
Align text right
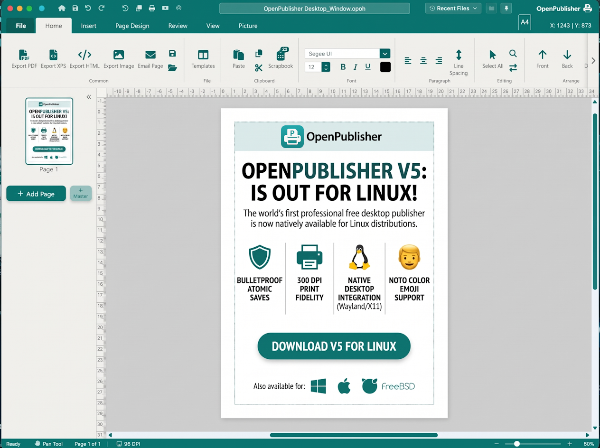(439, 61)
